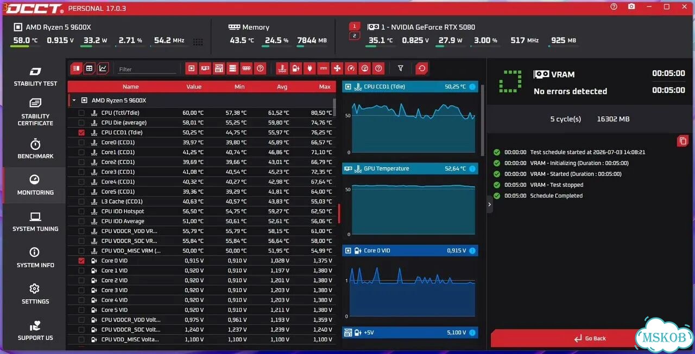Open the Stability Certificate section
Viewport: 695px width, 354px height.
35,112
